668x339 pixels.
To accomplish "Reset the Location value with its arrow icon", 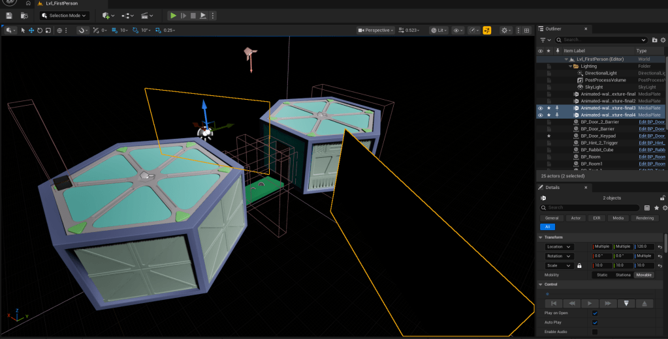I will click(x=660, y=247).
